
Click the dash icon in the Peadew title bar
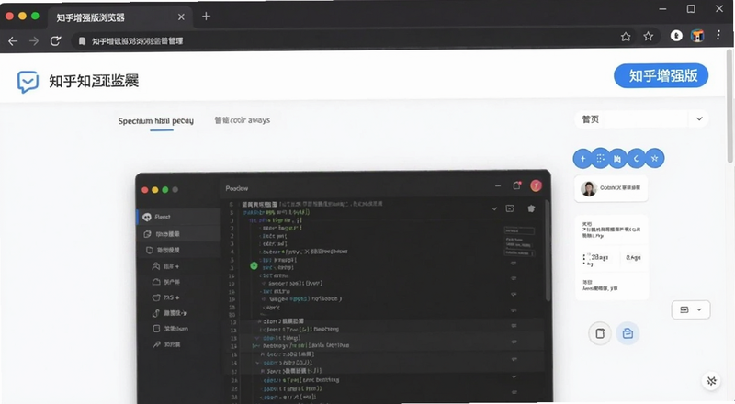tap(498, 186)
